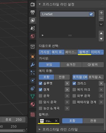Viewport: 106px width, 133px height.
Task: Remove the line set with minus button
Action: coord(101,18)
